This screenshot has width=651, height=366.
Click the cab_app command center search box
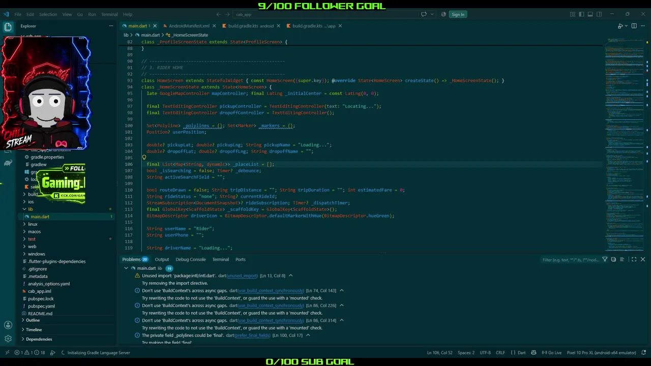click(x=325, y=14)
